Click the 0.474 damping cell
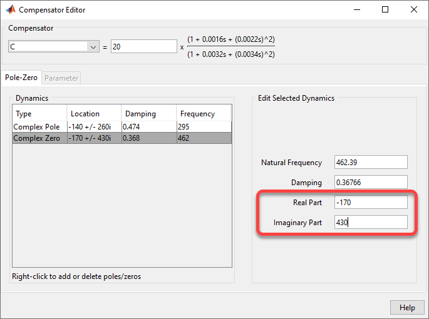This screenshot has height=319, width=429. pyautogui.click(x=148, y=127)
